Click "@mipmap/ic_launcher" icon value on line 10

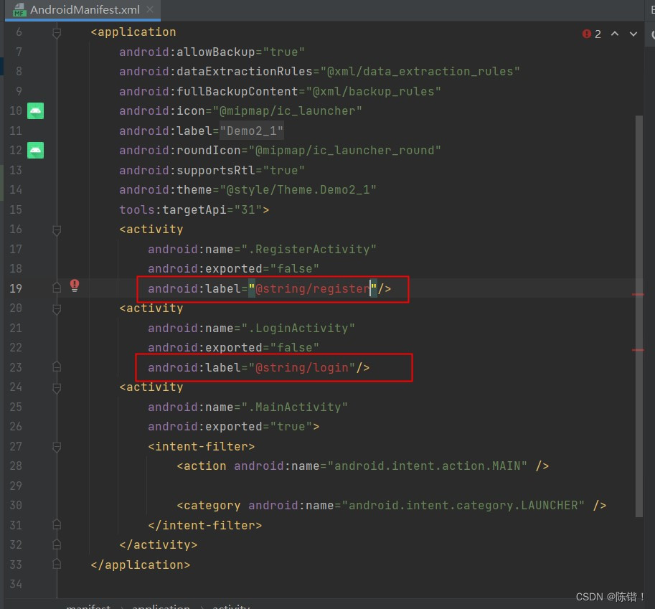pos(288,111)
